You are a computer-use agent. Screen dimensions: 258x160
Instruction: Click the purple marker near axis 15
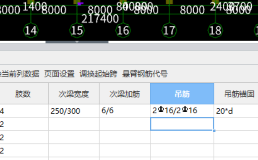[x=81, y=4]
